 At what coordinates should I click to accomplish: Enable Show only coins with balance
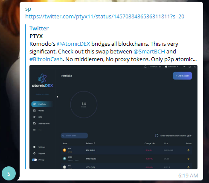pos(157,136)
